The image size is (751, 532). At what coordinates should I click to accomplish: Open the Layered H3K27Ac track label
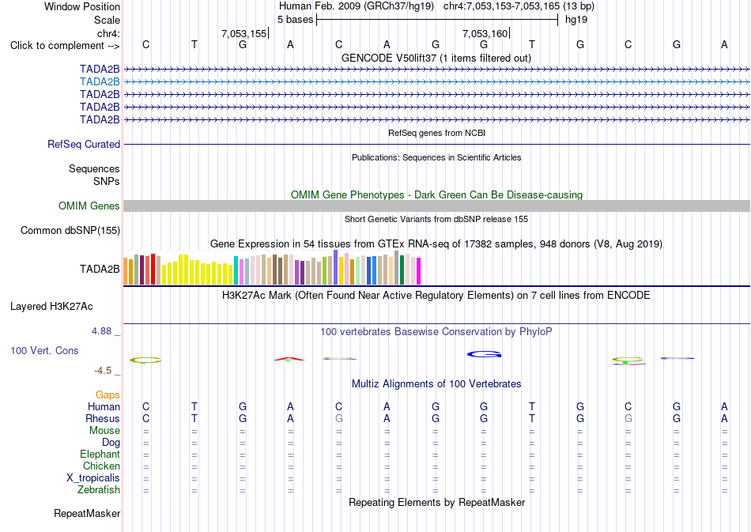click(x=51, y=307)
